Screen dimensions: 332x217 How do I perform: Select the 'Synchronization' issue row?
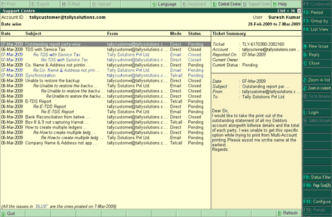pos(106,75)
